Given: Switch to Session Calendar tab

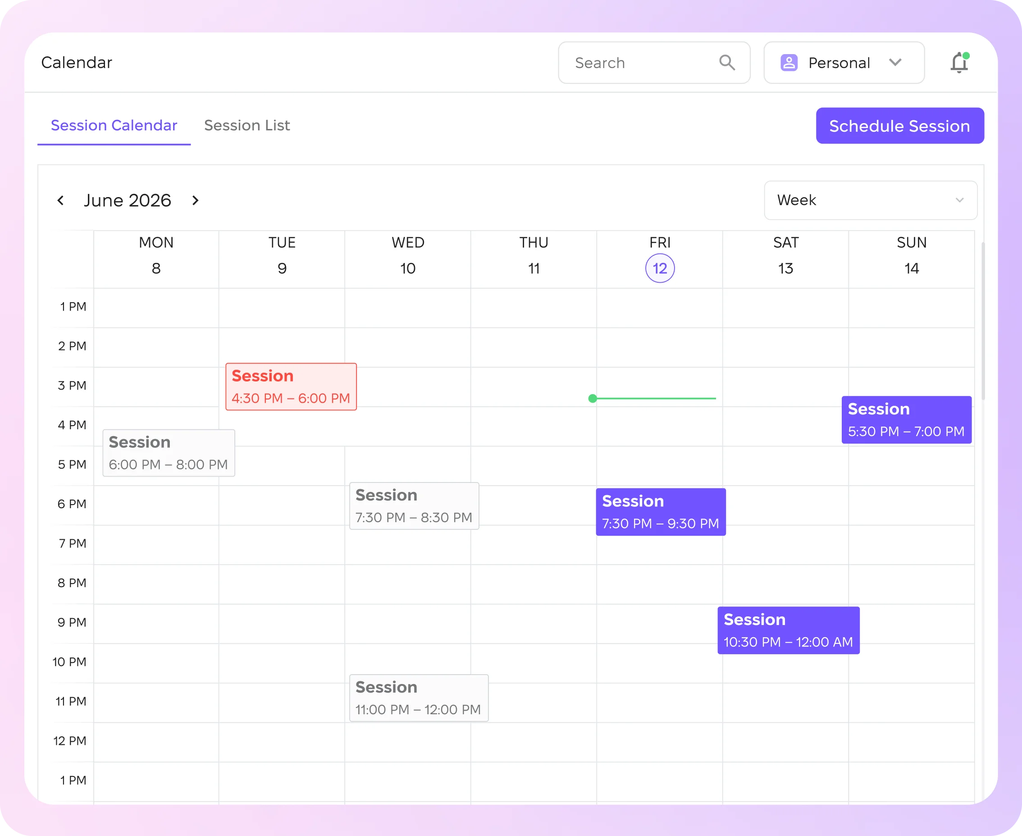Looking at the screenshot, I should (114, 126).
